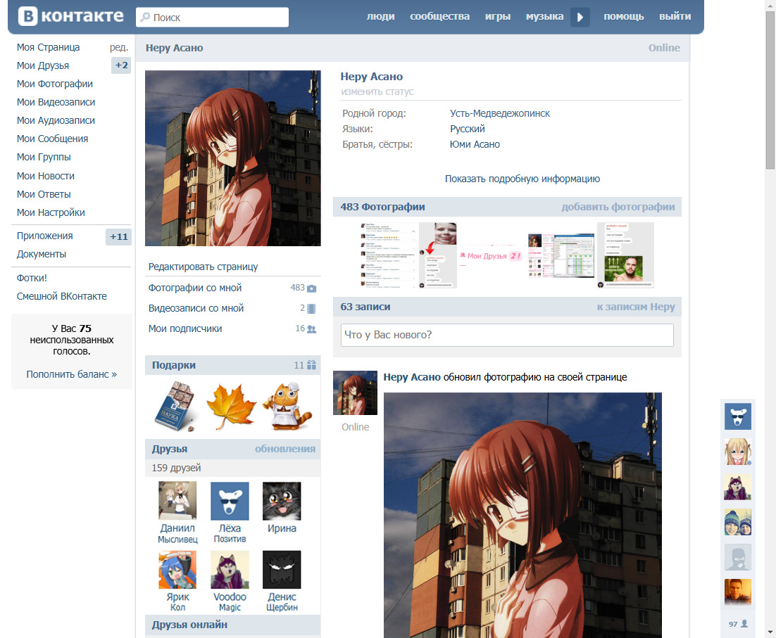Click the +11 applications badge
This screenshot has height=638, width=776.
[x=119, y=237]
